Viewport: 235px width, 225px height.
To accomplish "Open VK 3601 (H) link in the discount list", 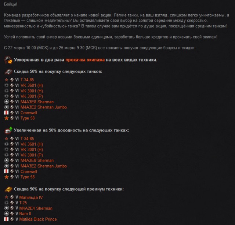I will pyautogui.click(x=32, y=85).
